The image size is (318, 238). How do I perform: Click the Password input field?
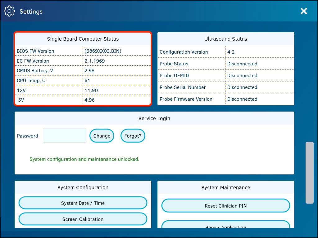pos(64,135)
